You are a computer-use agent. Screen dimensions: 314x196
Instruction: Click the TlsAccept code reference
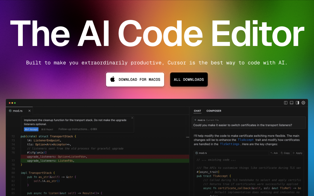[246, 140]
